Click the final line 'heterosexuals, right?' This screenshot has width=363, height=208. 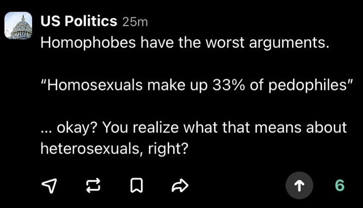coord(114,149)
